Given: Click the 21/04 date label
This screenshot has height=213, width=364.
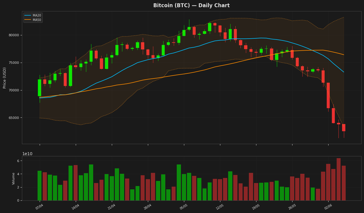Looking at the screenshot, I should coord(112,207).
